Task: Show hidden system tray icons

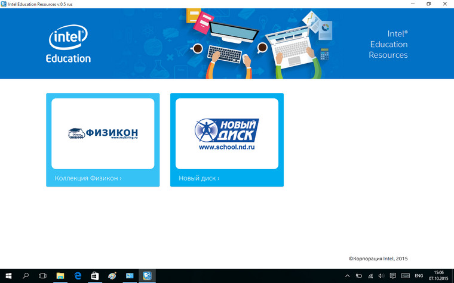Action: pyautogui.click(x=348, y=276)
